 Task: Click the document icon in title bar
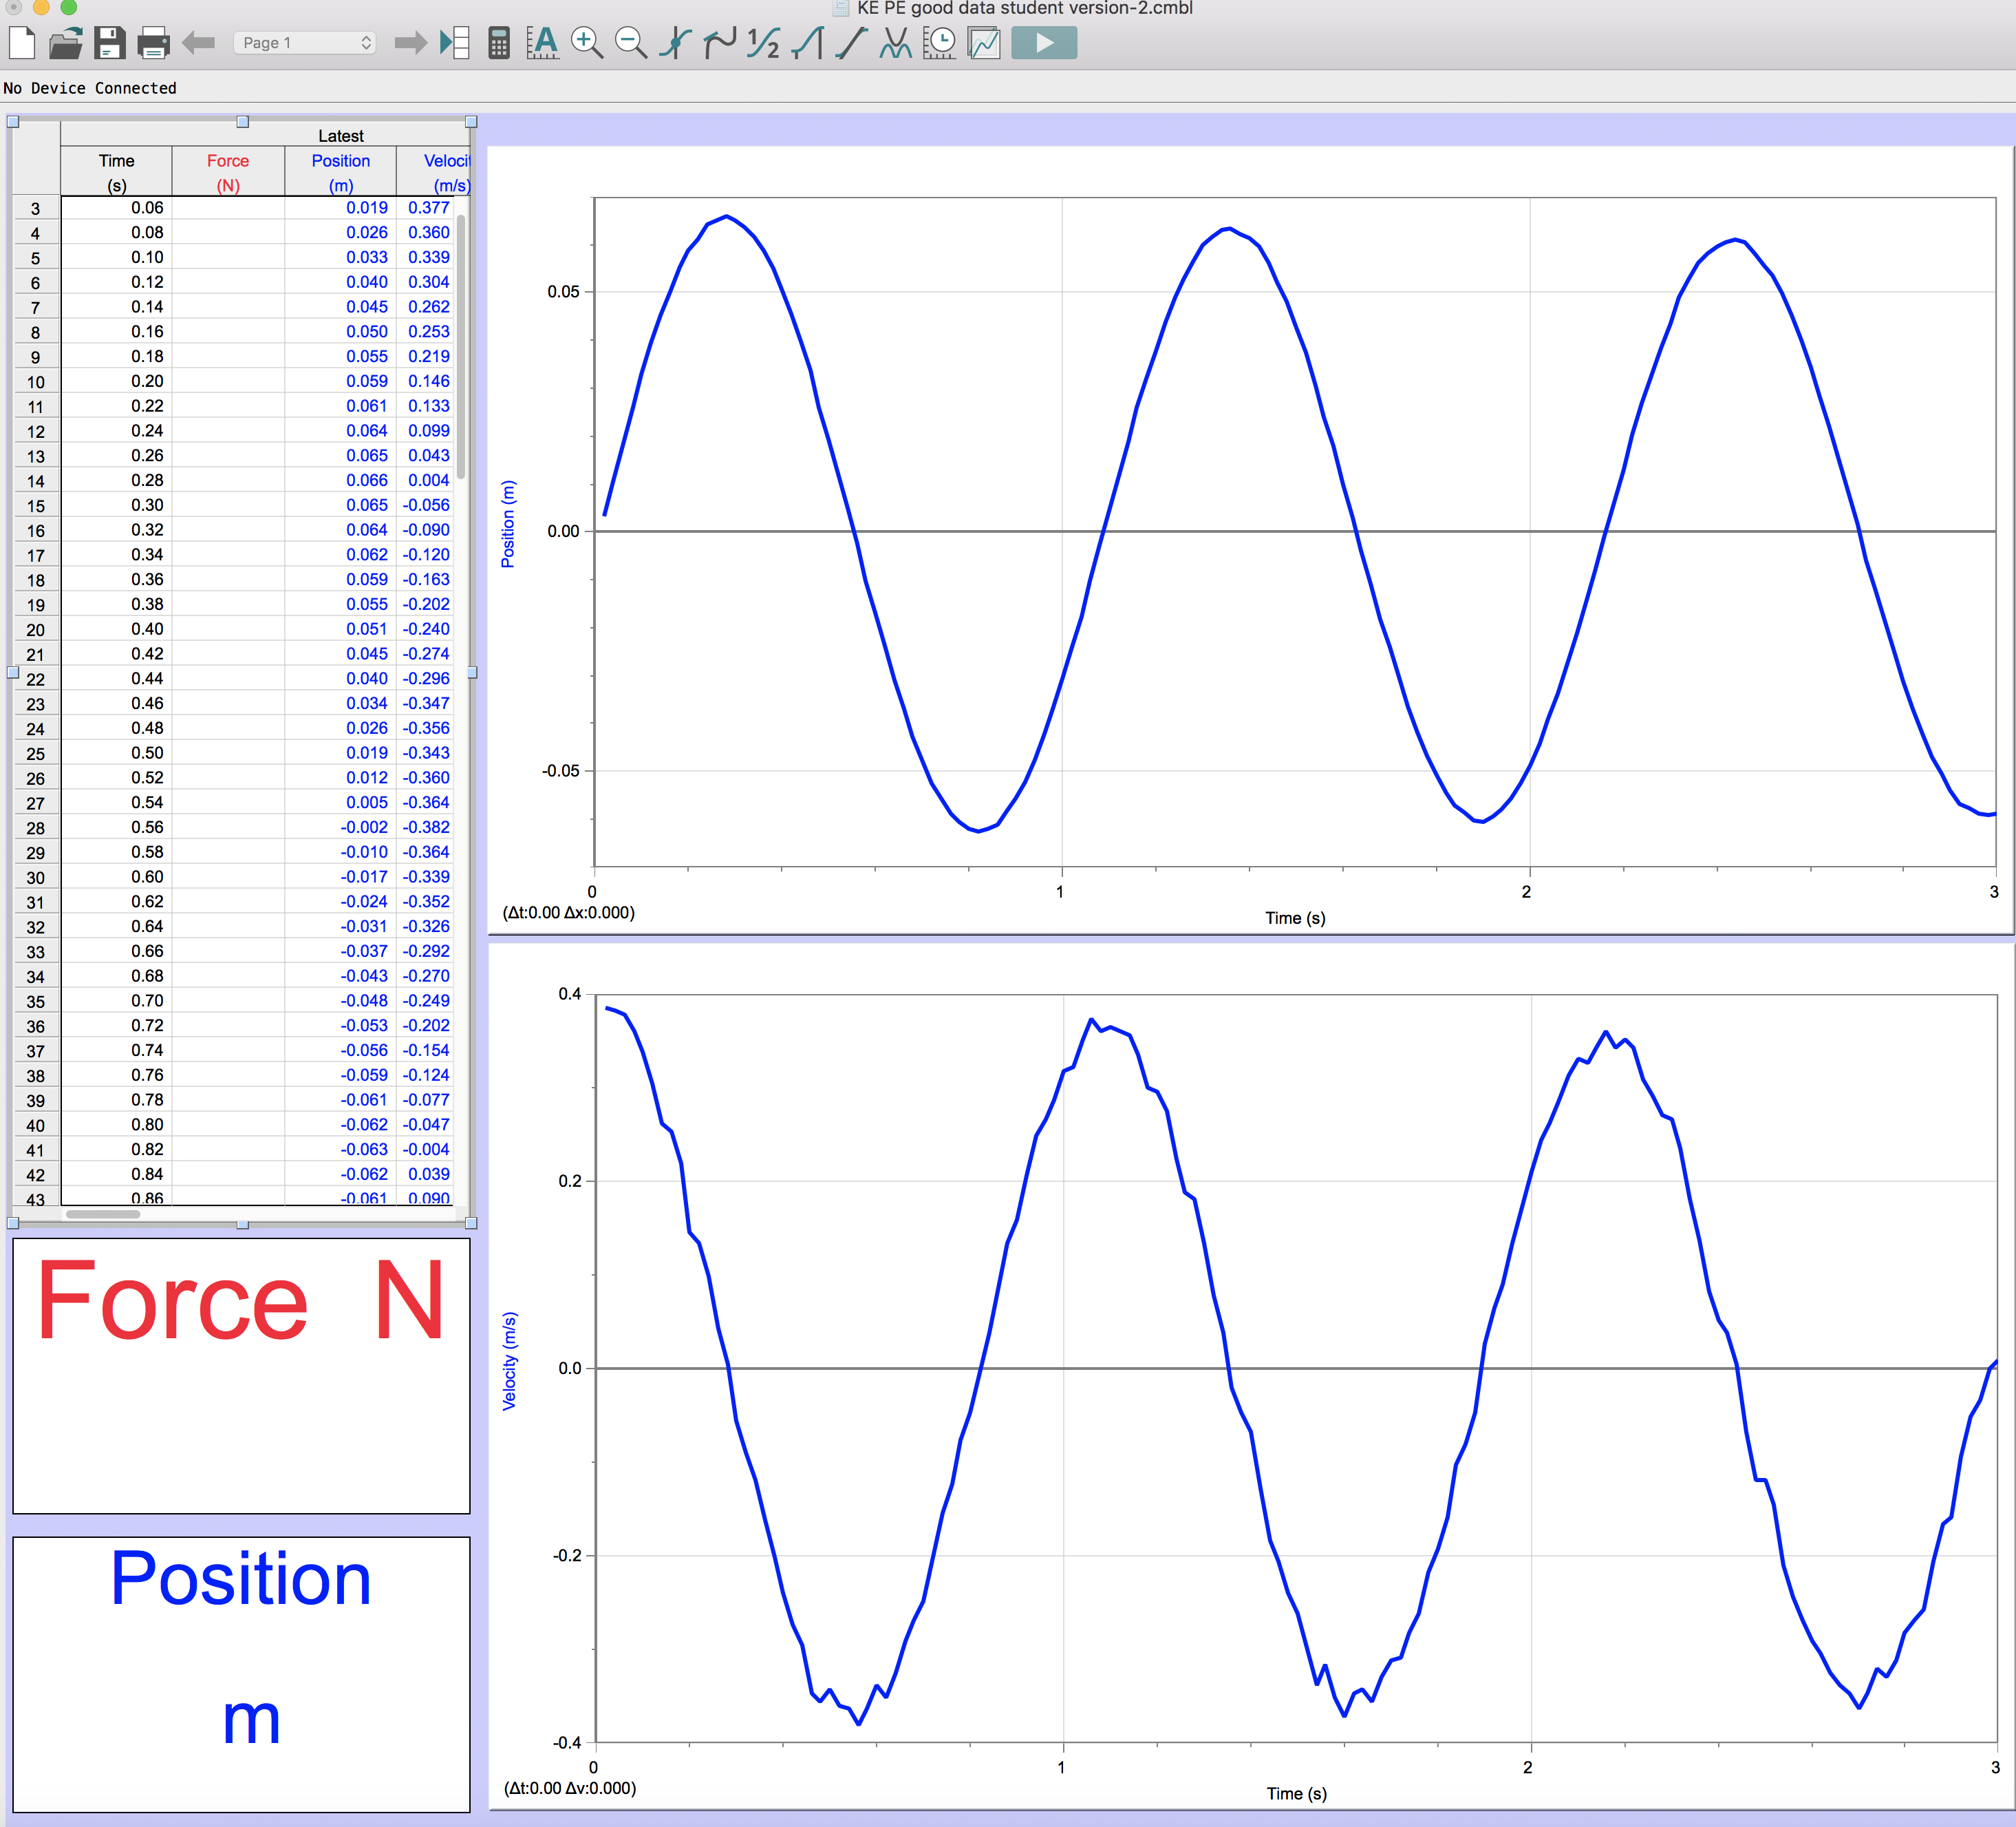click(x=841, y=8)
